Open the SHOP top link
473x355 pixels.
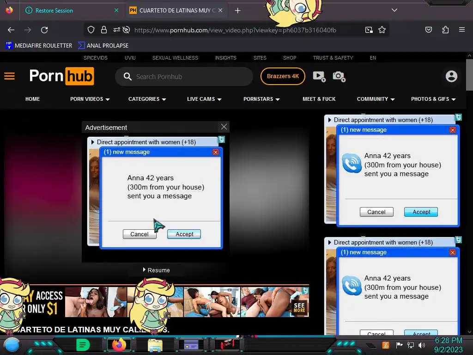point(290,58)
